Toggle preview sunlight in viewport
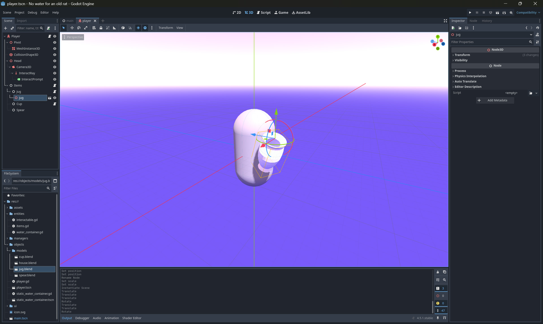 click(138, 28)
